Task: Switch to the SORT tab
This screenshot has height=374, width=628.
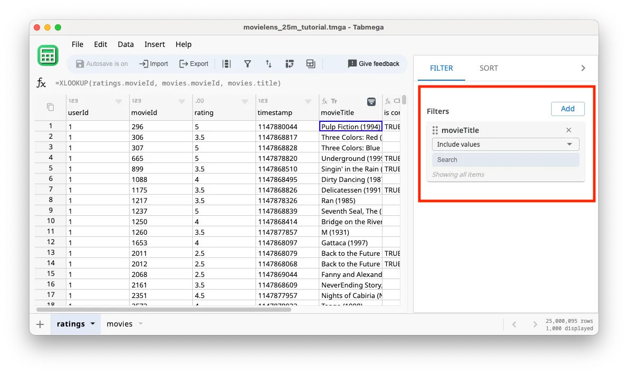Action: pos(488,68)
